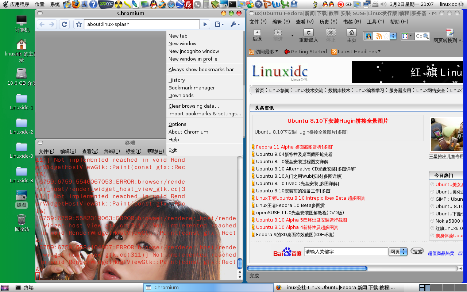Choose New incognito window from Chromium menu
Screen dimensions: 467x292
[x=194, y=51]
